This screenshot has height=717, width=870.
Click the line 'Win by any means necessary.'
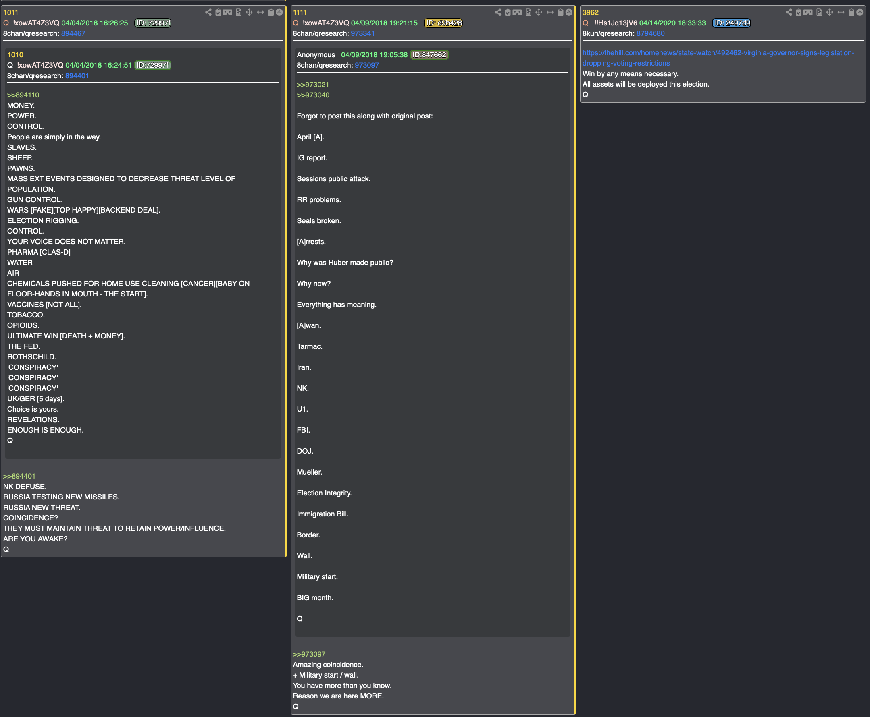tap(630, 74)
